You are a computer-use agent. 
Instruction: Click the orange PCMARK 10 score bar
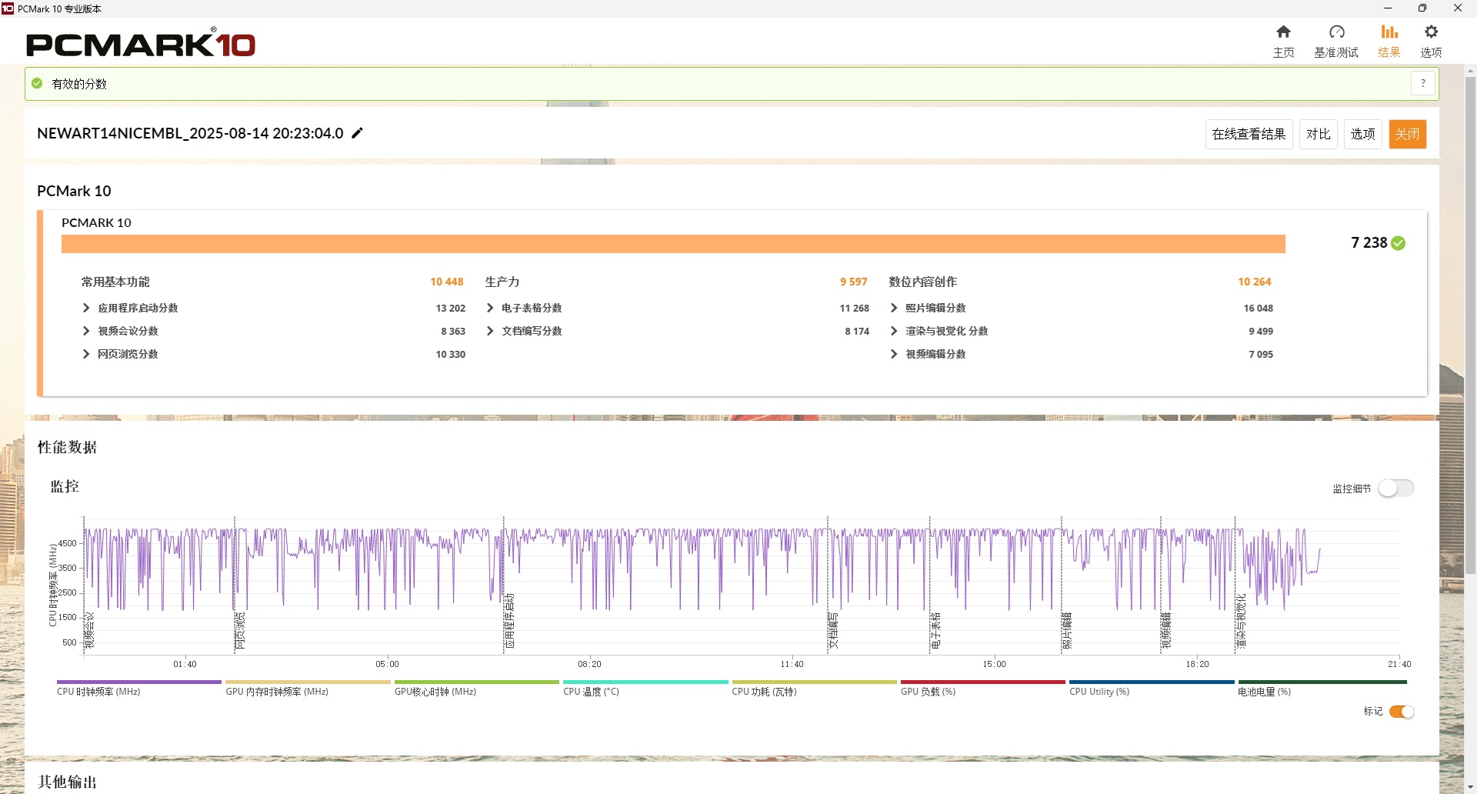pos(673,244)
